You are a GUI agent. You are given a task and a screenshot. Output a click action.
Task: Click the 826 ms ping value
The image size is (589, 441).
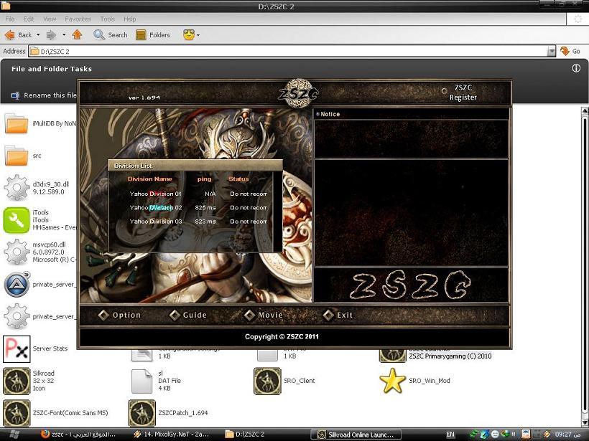coord(205,207)
